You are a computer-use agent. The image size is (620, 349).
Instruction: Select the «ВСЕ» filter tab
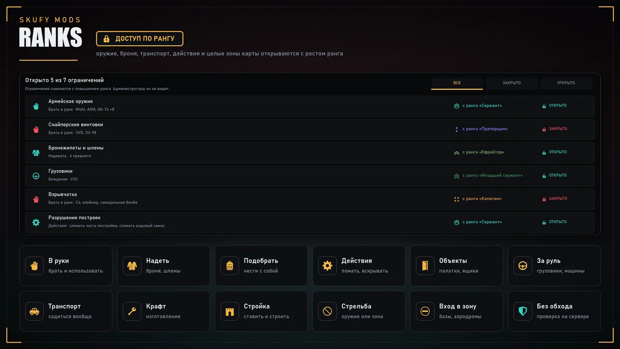pyautogui.click(x=457, y=83)
